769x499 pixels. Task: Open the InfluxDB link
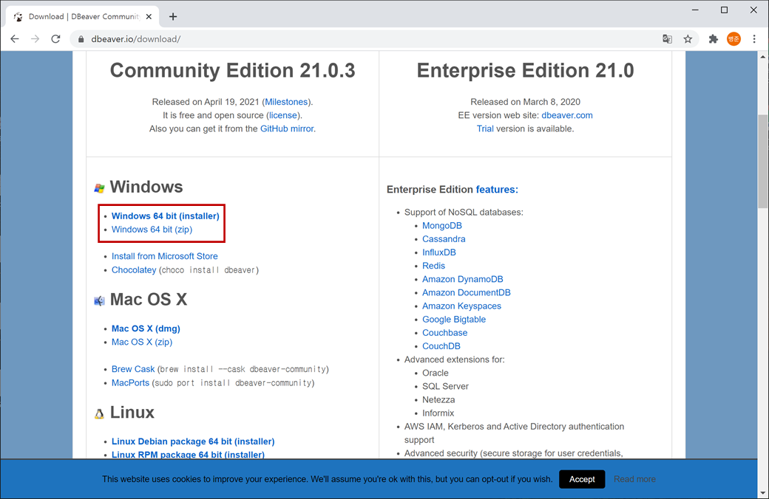point(439,252)
